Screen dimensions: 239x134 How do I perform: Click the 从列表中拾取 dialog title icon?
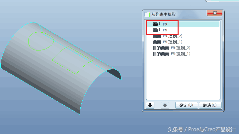(x=147, y=15)
